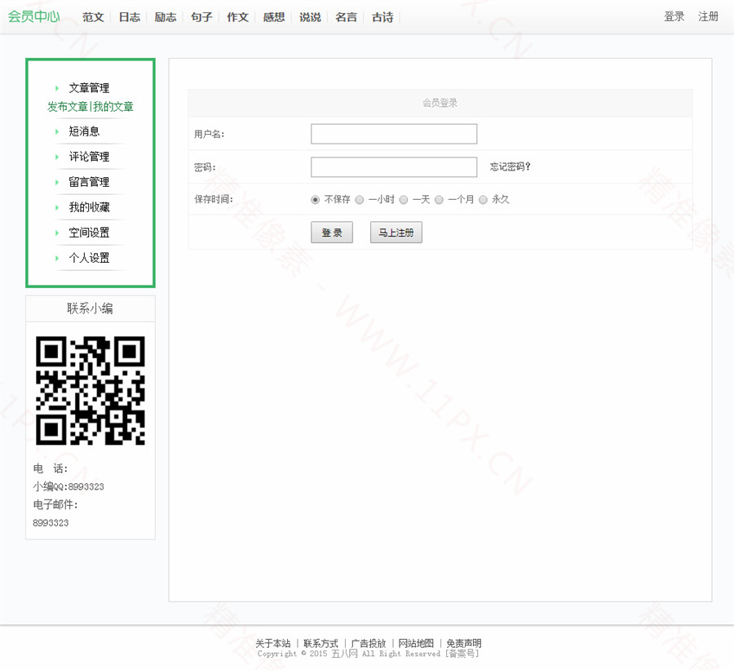Viewport: 734px width, 670px height.
Task: Expand the 评论管理 sidebar item
Action: pyautogui.click(x=89, y=157)
